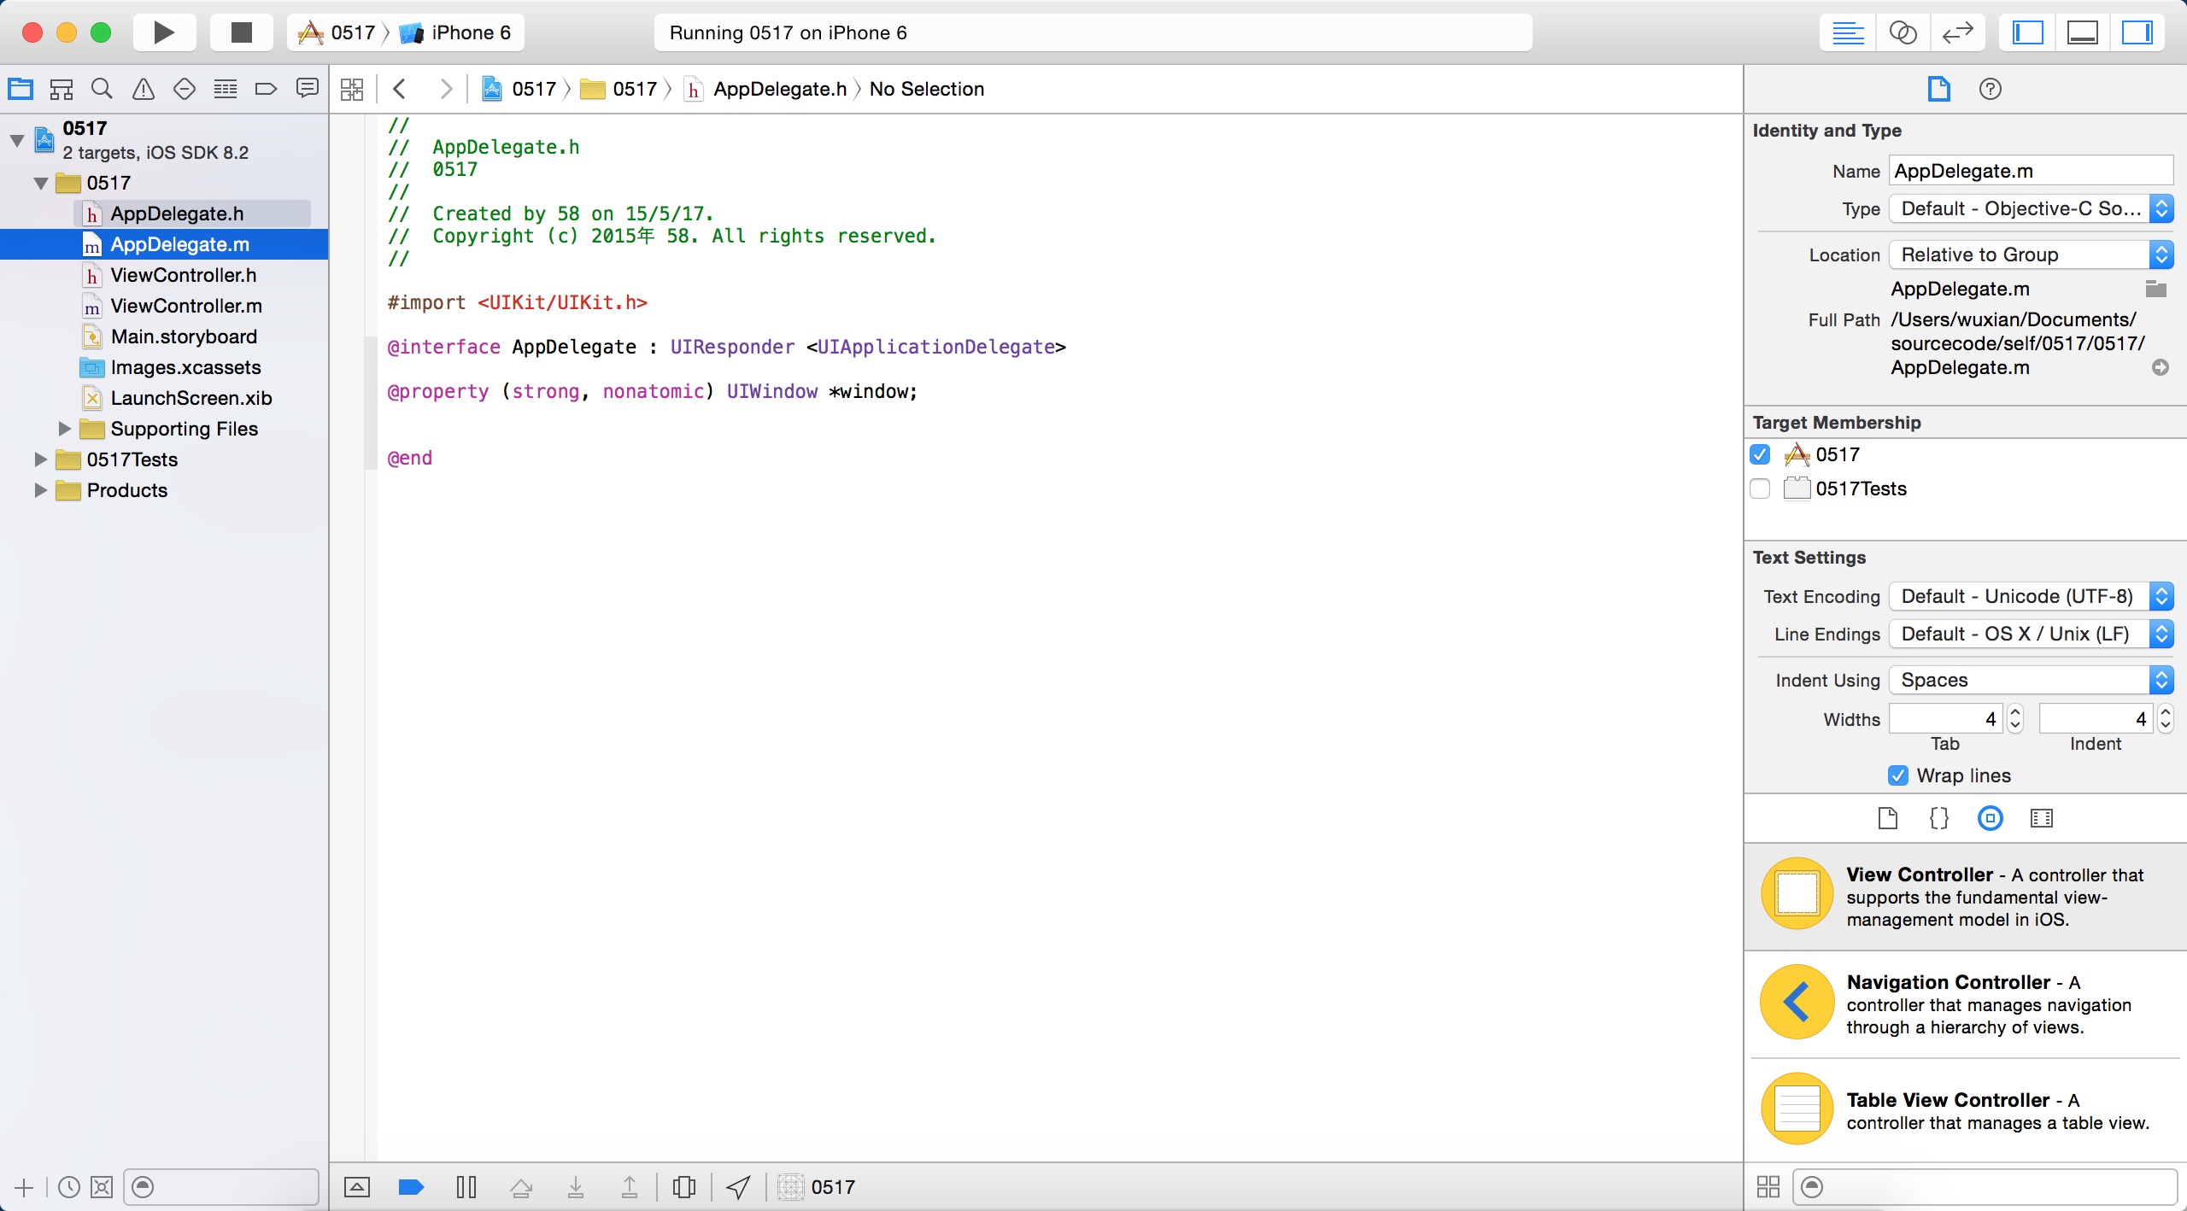This screenshot has height=1211, width=2187.
Task: Click the navigator add (+) button
Action: 24,1187
